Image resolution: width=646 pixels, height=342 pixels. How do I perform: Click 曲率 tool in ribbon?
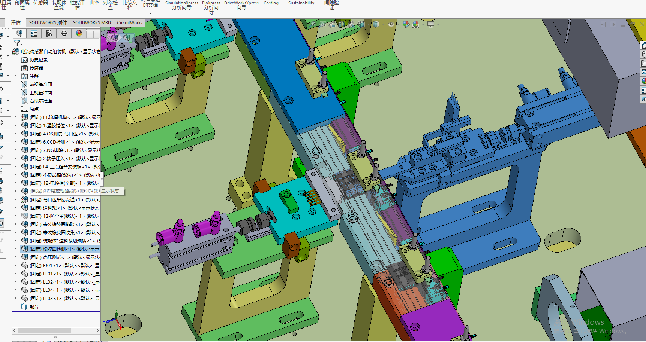point(94,3)
